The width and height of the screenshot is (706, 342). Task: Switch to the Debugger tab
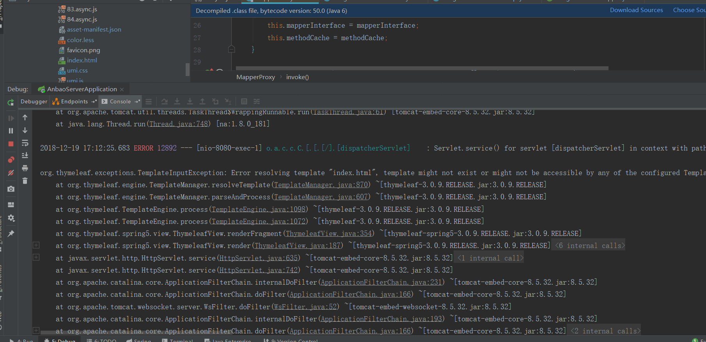(x=34, y=101)
